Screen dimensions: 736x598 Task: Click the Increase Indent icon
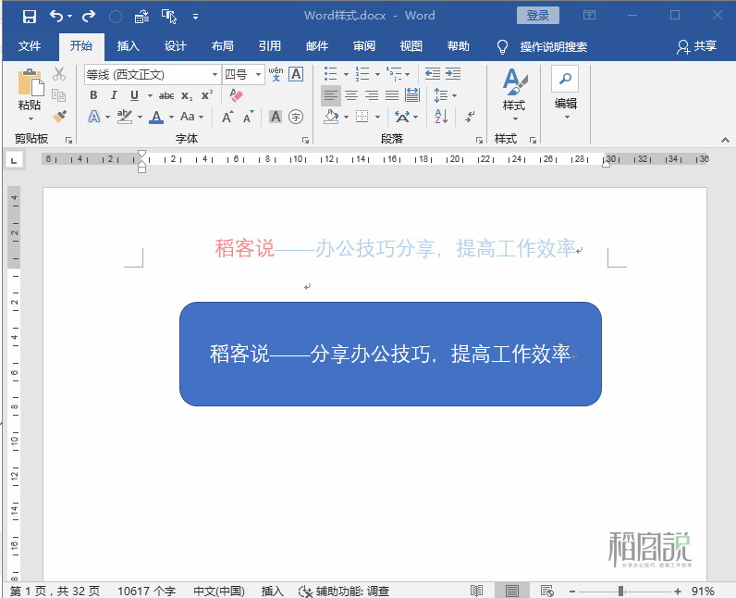(x=453, y=74)
